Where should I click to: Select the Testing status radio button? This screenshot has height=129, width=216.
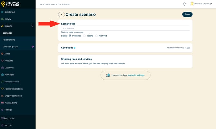[x=84, y=36]
